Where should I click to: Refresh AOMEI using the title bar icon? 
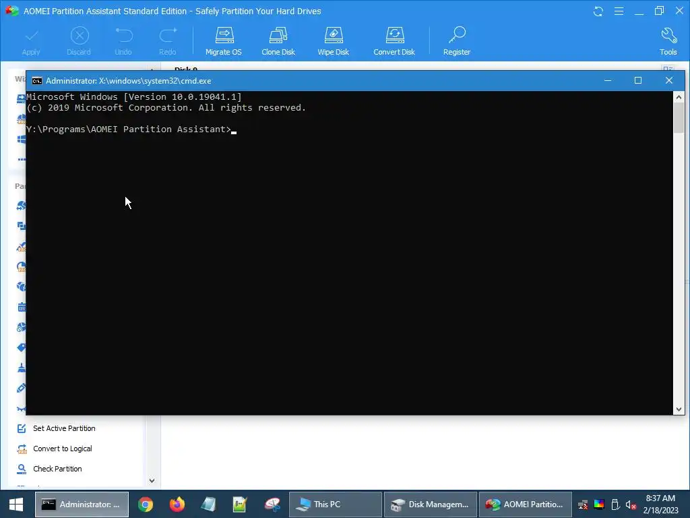[598, 11]
